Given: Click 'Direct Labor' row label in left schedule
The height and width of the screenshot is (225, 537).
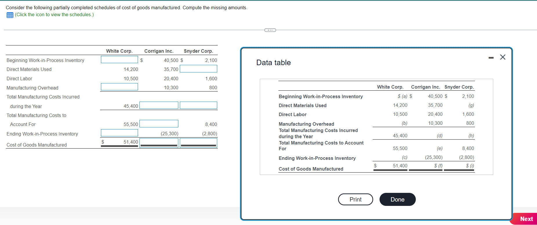Looking at the screenshot, I should pos(19,79).
